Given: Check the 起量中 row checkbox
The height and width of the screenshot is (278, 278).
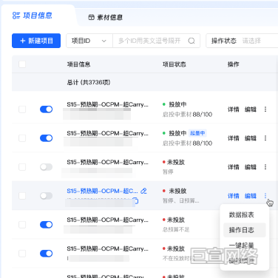Looking at the screenshot, I should (x=22, y=138).
